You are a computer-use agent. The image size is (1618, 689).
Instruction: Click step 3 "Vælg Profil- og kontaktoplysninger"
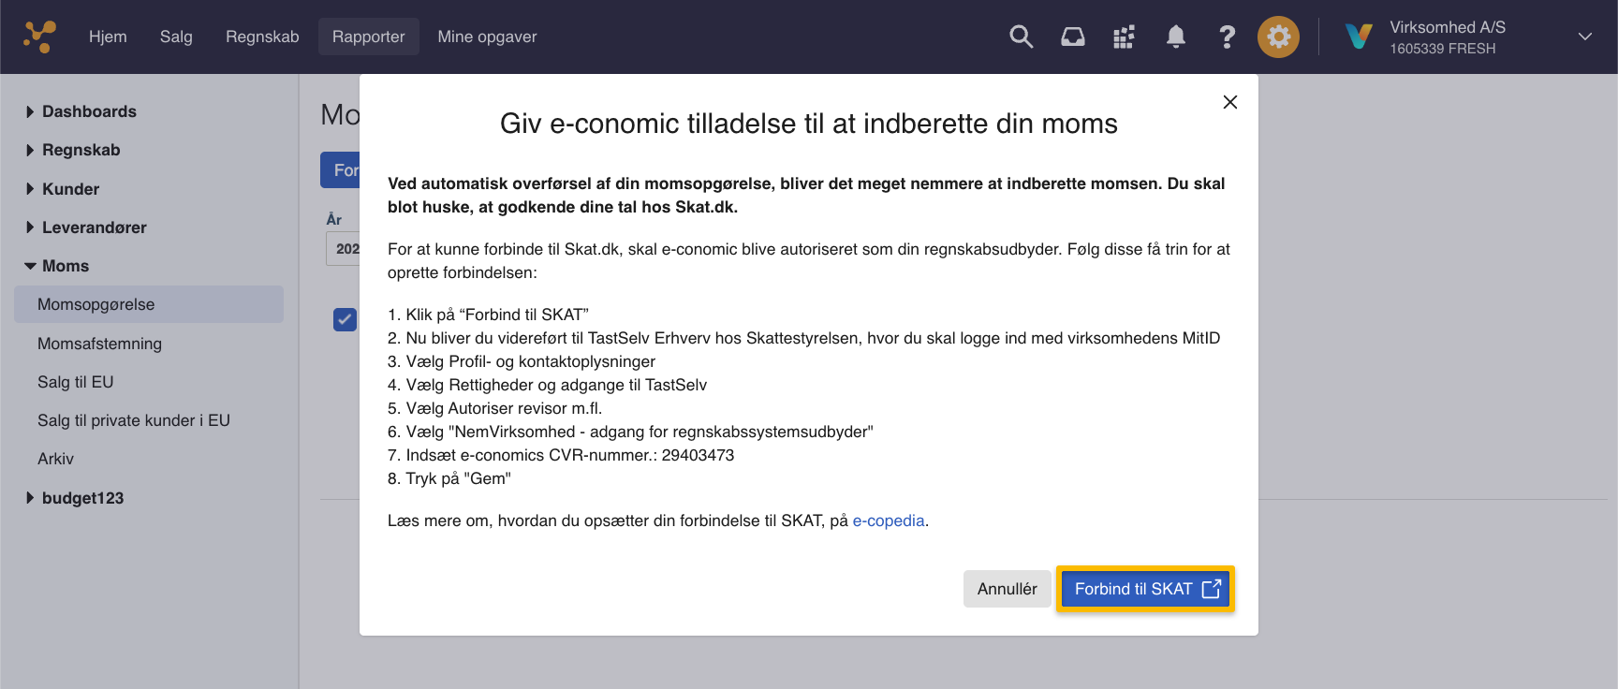(522, 361)
